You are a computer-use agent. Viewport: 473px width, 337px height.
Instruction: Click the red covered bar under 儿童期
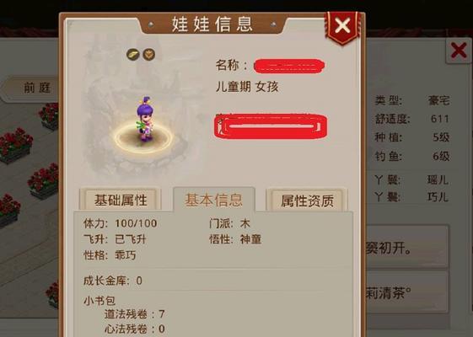(x=271, y=126)
